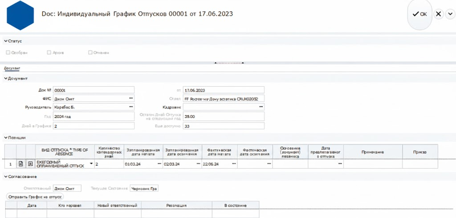Click the Текущее Состояние field

tap(144, 188)
